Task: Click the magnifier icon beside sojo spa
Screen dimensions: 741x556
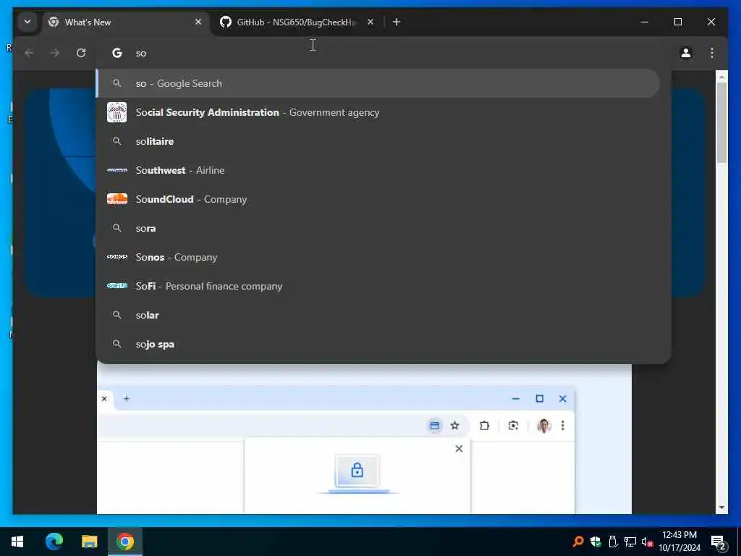Action: 117,344
